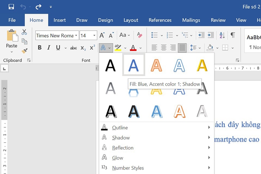Open font color dropdown arrow

tap(141, 48)
